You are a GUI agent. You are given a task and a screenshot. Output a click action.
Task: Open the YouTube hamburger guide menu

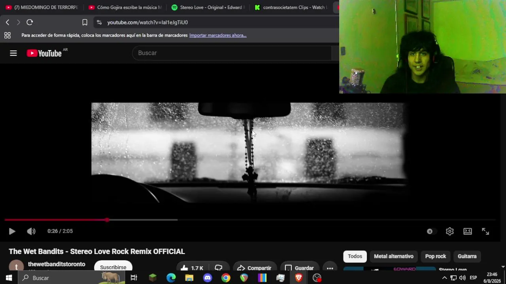(13, 53)
